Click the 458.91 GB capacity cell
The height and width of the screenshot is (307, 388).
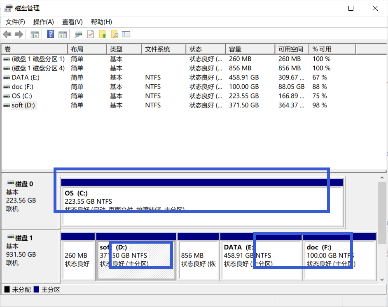[244, 78]
